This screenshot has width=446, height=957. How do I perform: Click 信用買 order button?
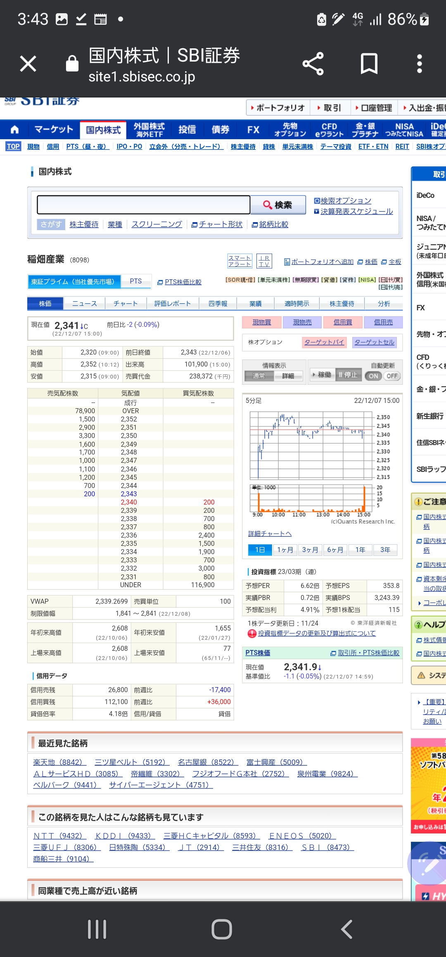[x=343, y=322]
